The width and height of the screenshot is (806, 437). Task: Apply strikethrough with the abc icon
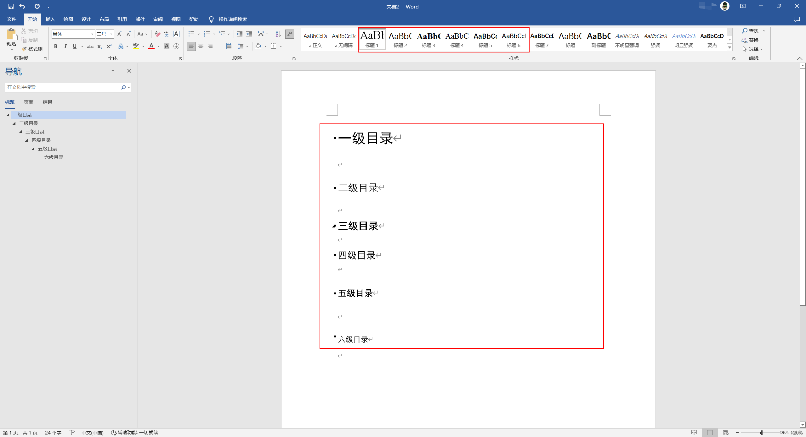click(x=90, y=46)
